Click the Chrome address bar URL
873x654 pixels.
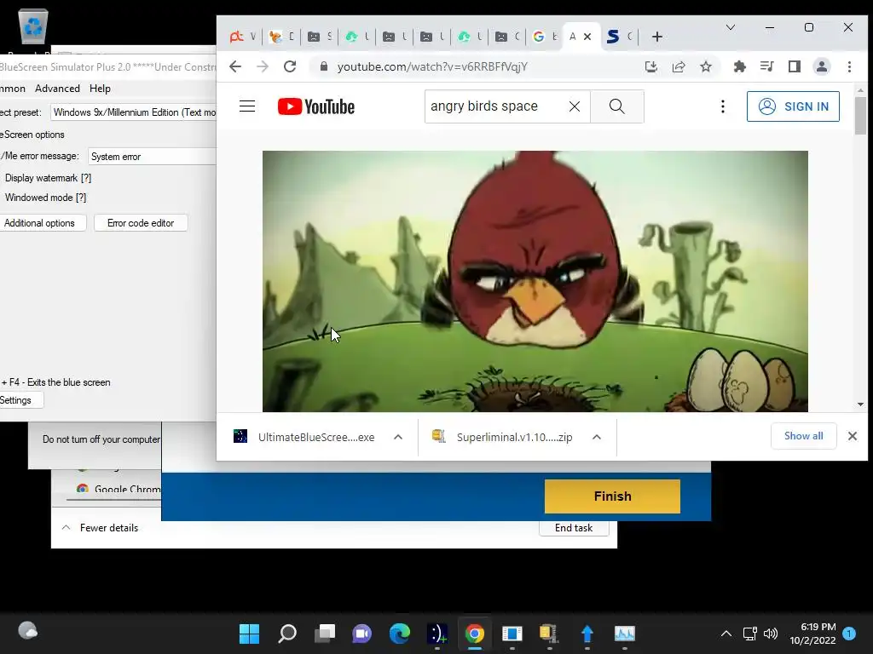tap(432, 66)
